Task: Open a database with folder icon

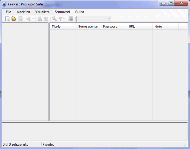Action: pyautogui.click(x=14, y=19)
